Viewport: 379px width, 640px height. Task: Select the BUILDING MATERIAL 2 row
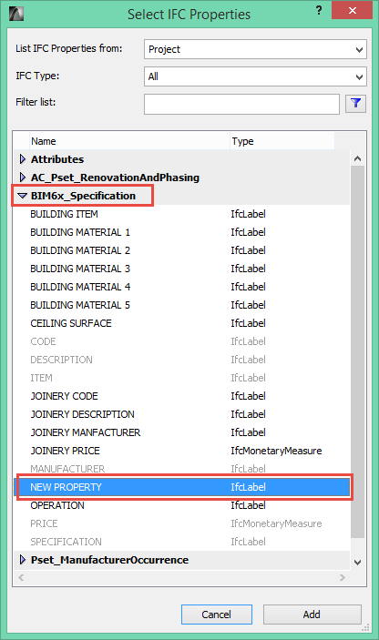[182, 250]
